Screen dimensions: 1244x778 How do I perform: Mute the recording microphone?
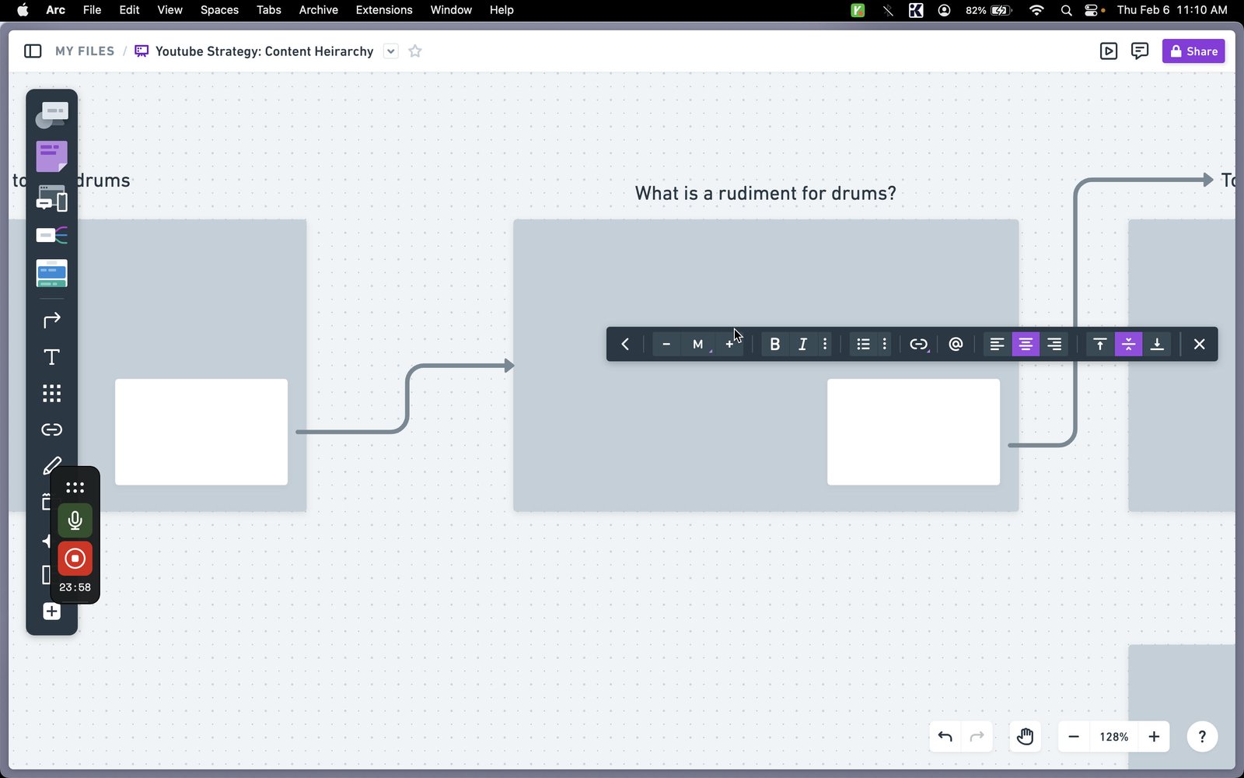[75, 520]
